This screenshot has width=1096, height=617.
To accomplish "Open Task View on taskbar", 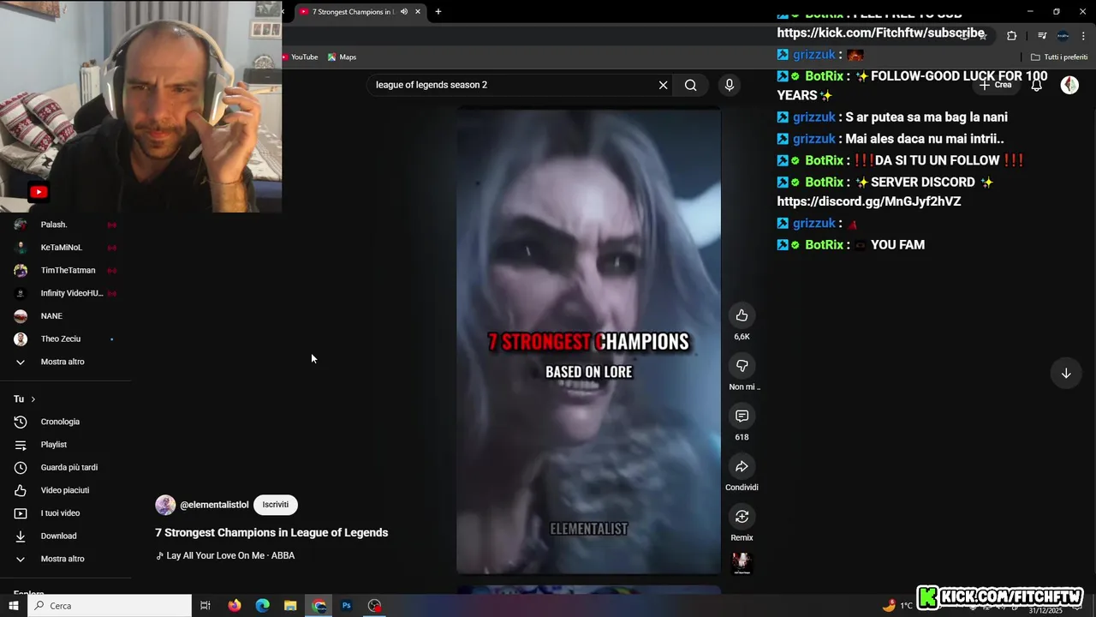I will [x=205, y=606].
